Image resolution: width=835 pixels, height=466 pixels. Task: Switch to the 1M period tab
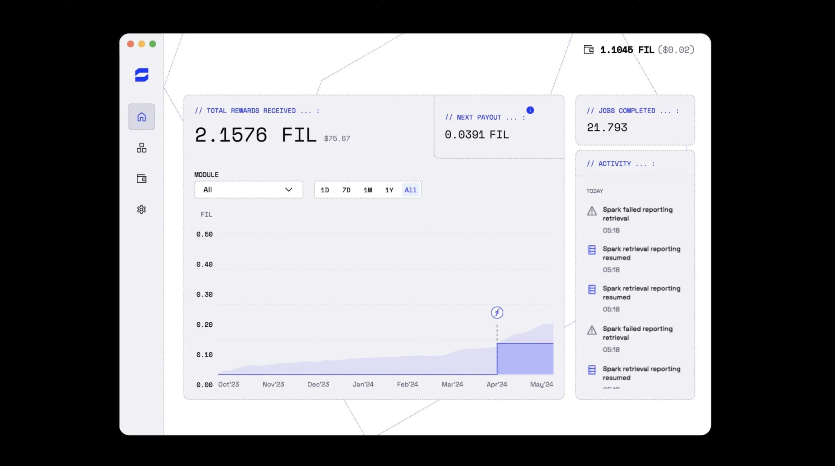[x=368, y=190]
